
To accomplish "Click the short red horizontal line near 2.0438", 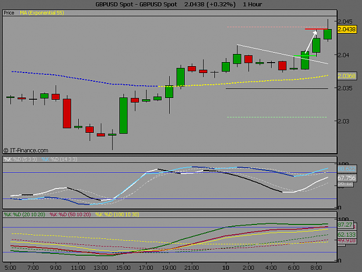I will click(x=316, y=29).
